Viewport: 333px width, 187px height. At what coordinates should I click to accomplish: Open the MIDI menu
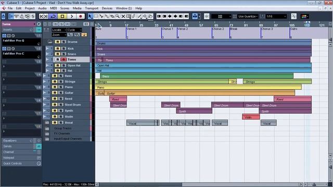coord(53,8)
